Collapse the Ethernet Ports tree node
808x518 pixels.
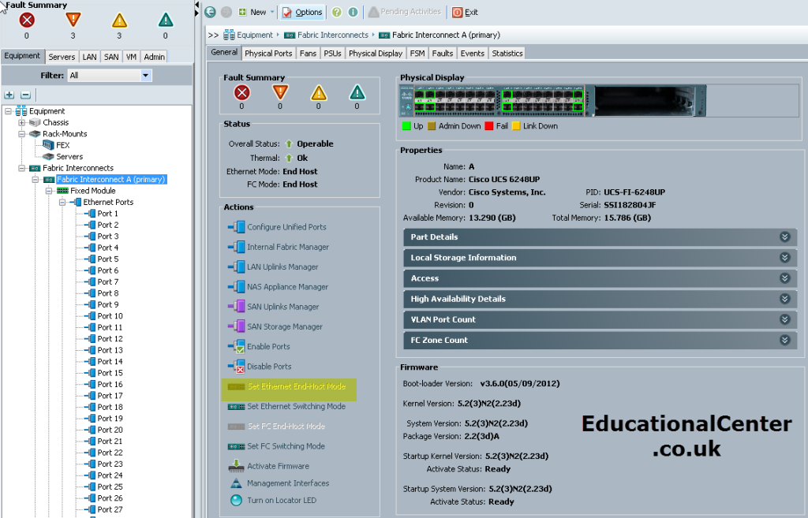[x=62, y=203]
